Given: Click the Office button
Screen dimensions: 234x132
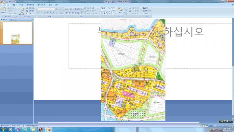Looking at the screenshot, I should tap(3, 3).
